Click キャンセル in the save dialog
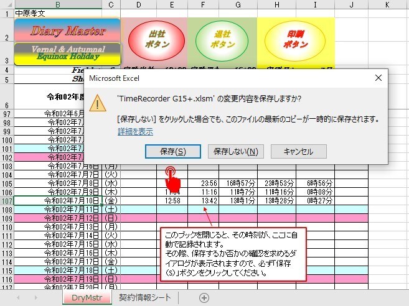Viewport: 409px width, 306px height. [x=299, y=151]
